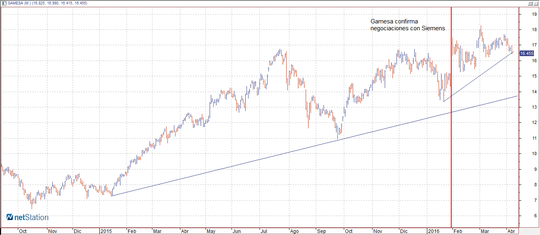Click the Ago label on time axis
The width and height of the screenshot is (540, 235).
(294, 231)
